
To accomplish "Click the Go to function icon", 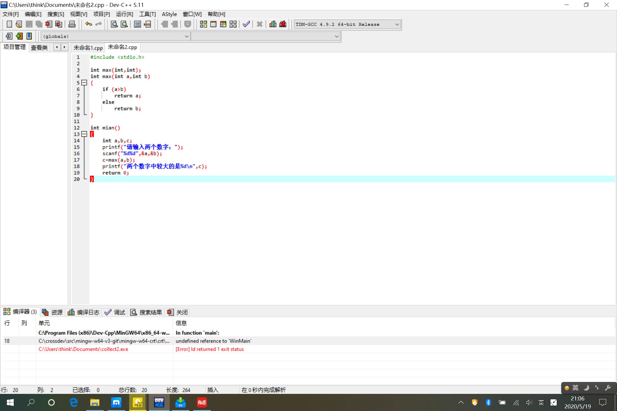I will (137, 24).
